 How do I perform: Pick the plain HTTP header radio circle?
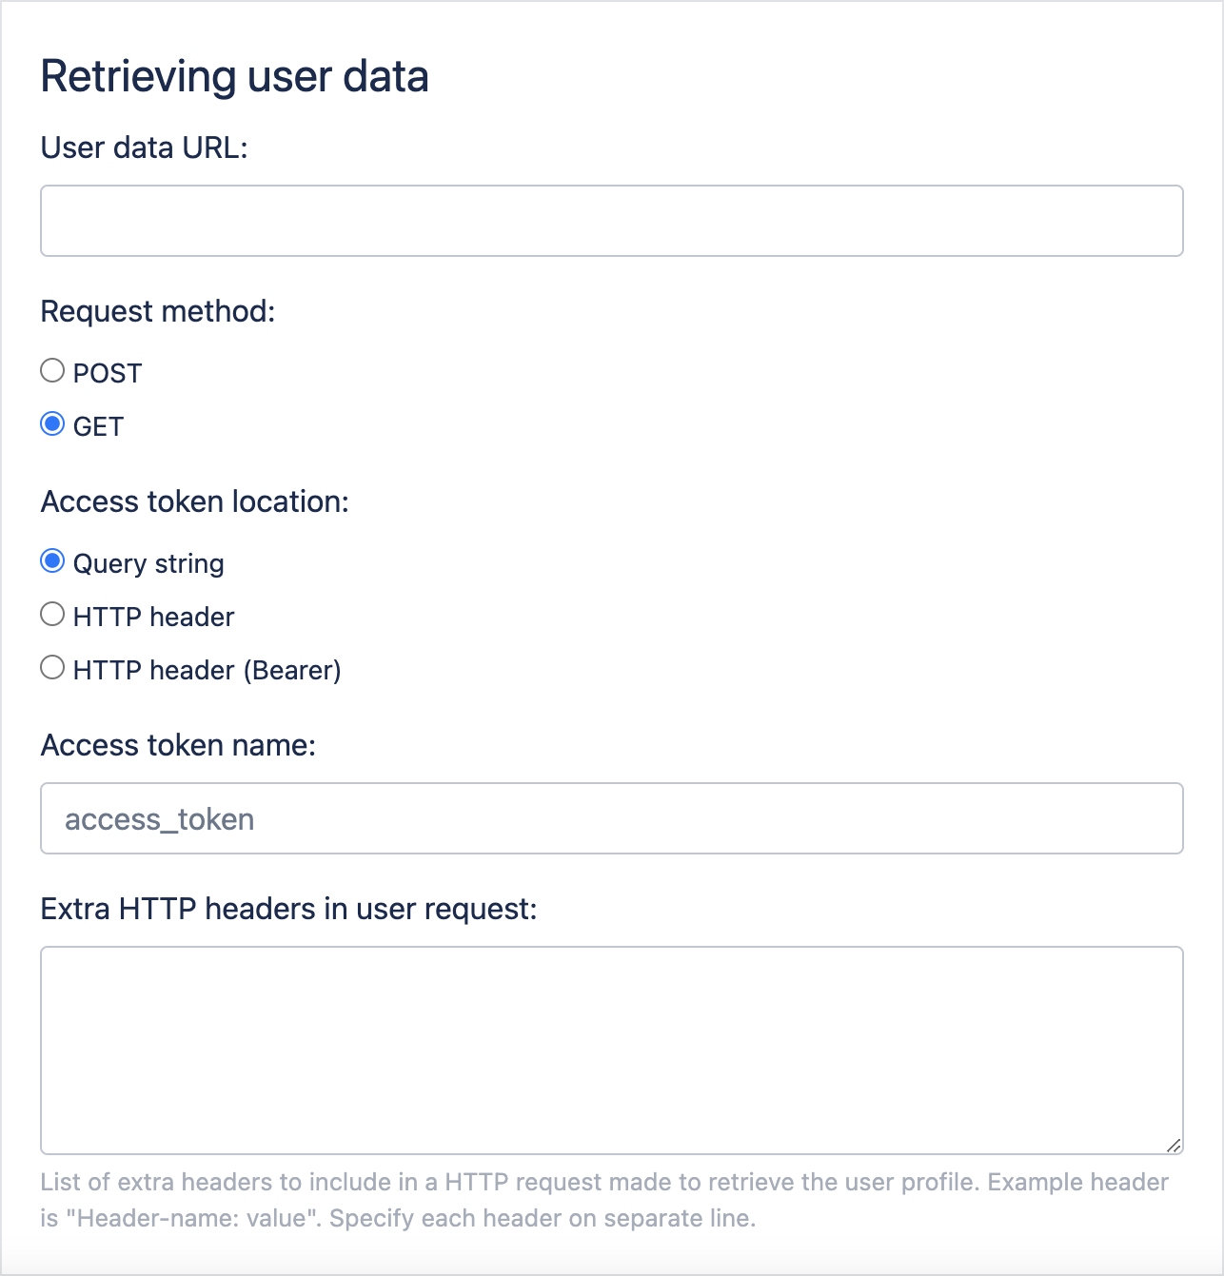tap(52, 615)
